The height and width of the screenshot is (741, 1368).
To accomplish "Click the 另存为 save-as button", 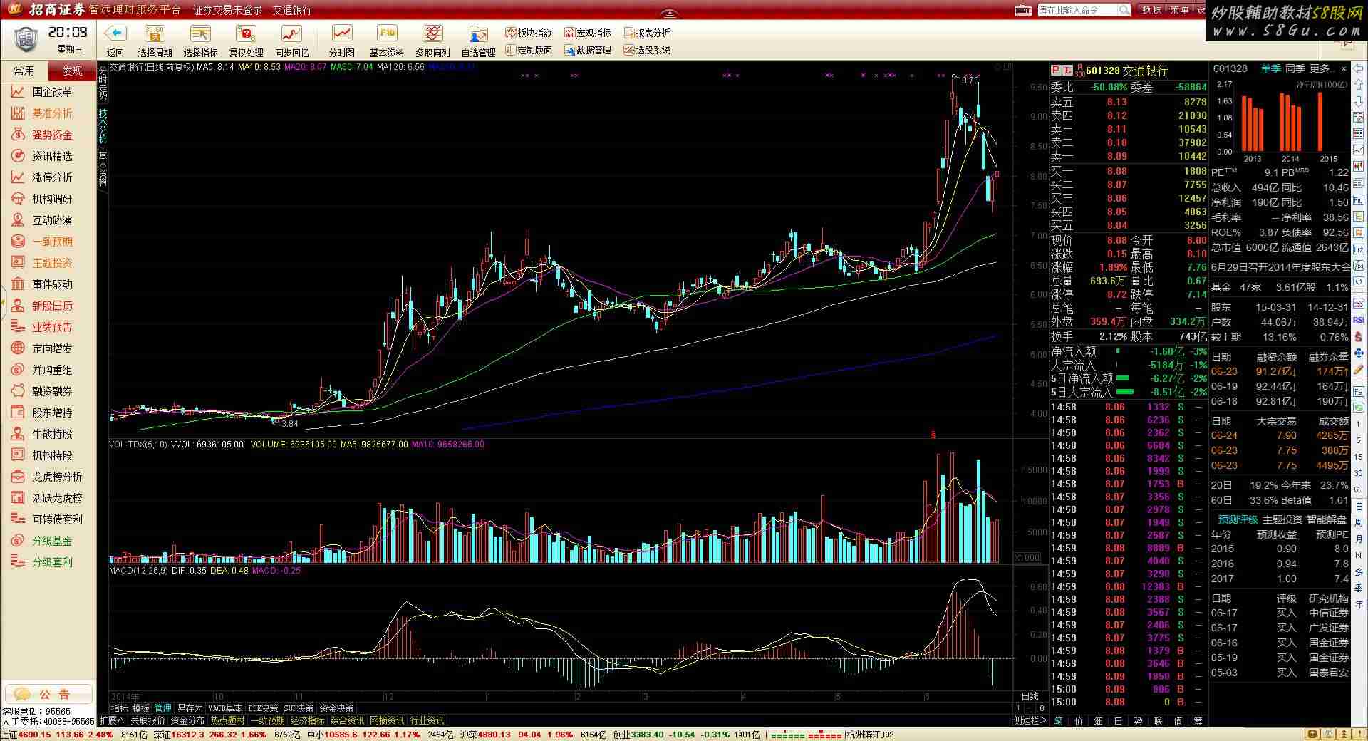I will (190, 708).
